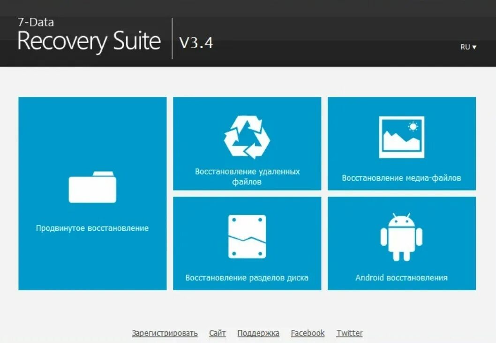Open the Поддержка link
Image resolution: width=496 pixels, height=343 pixels.
click(258, 333)
